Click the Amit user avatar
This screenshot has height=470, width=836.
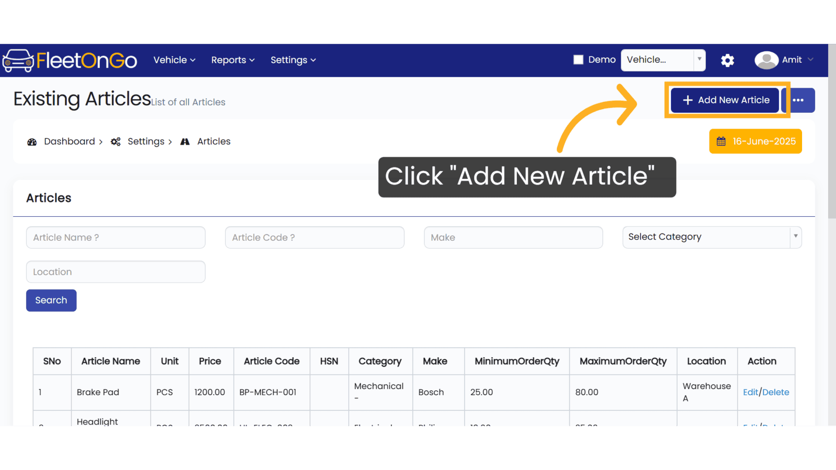pos(766,60)
